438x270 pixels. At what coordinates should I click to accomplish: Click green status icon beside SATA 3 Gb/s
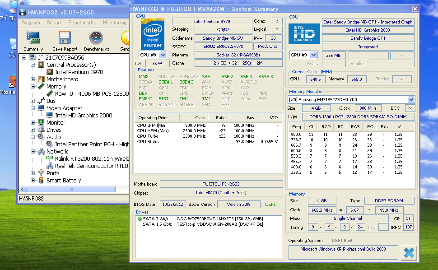pyautogui.click(x=140, y=219)
